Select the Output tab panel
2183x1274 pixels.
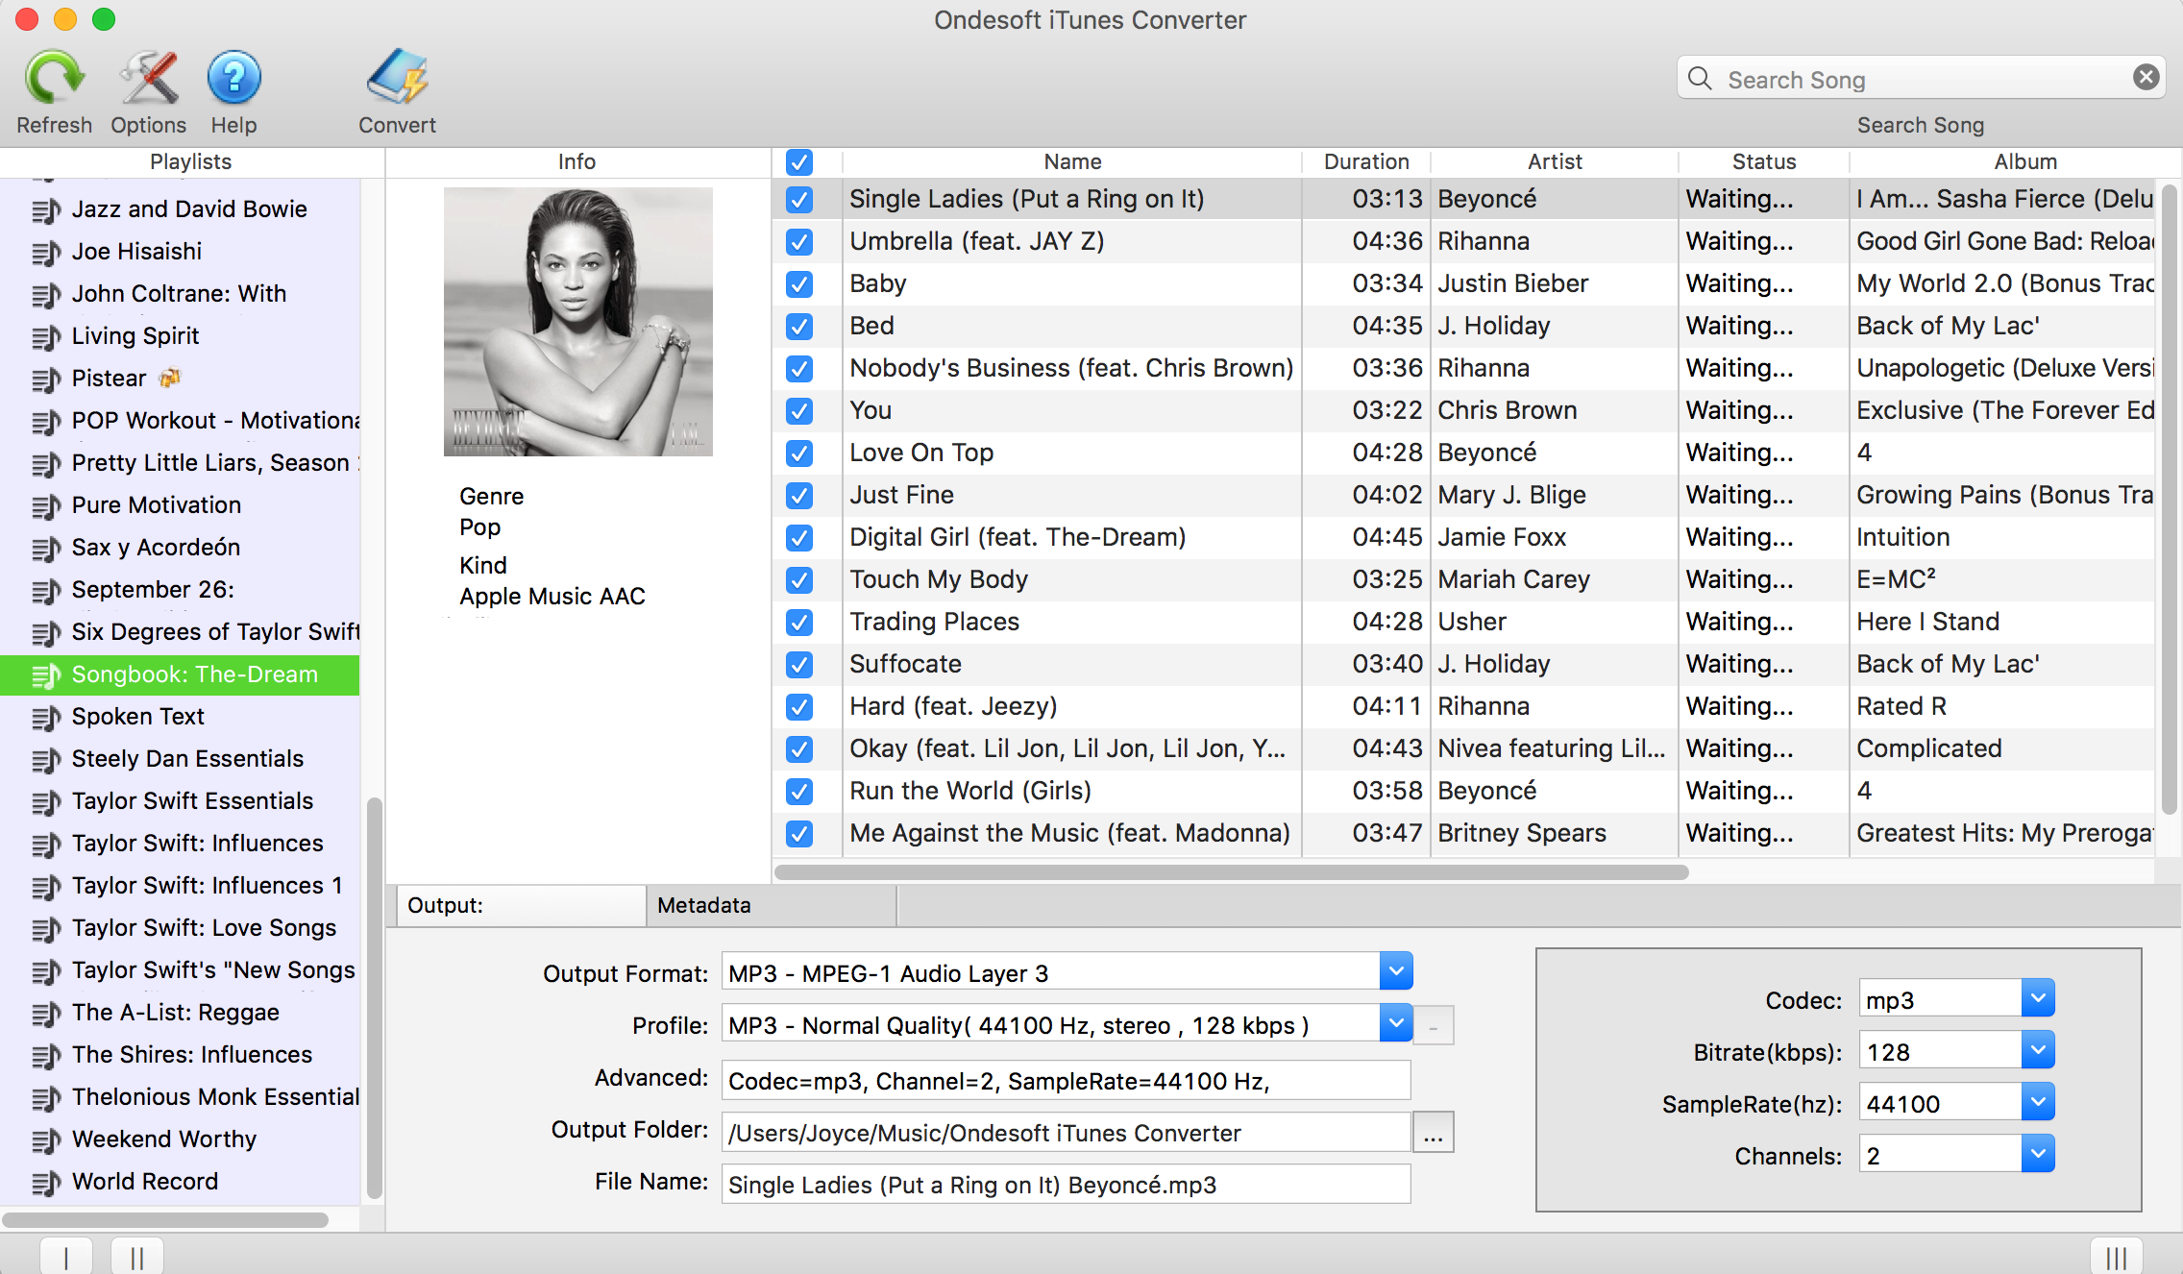(x=517, y=905)
